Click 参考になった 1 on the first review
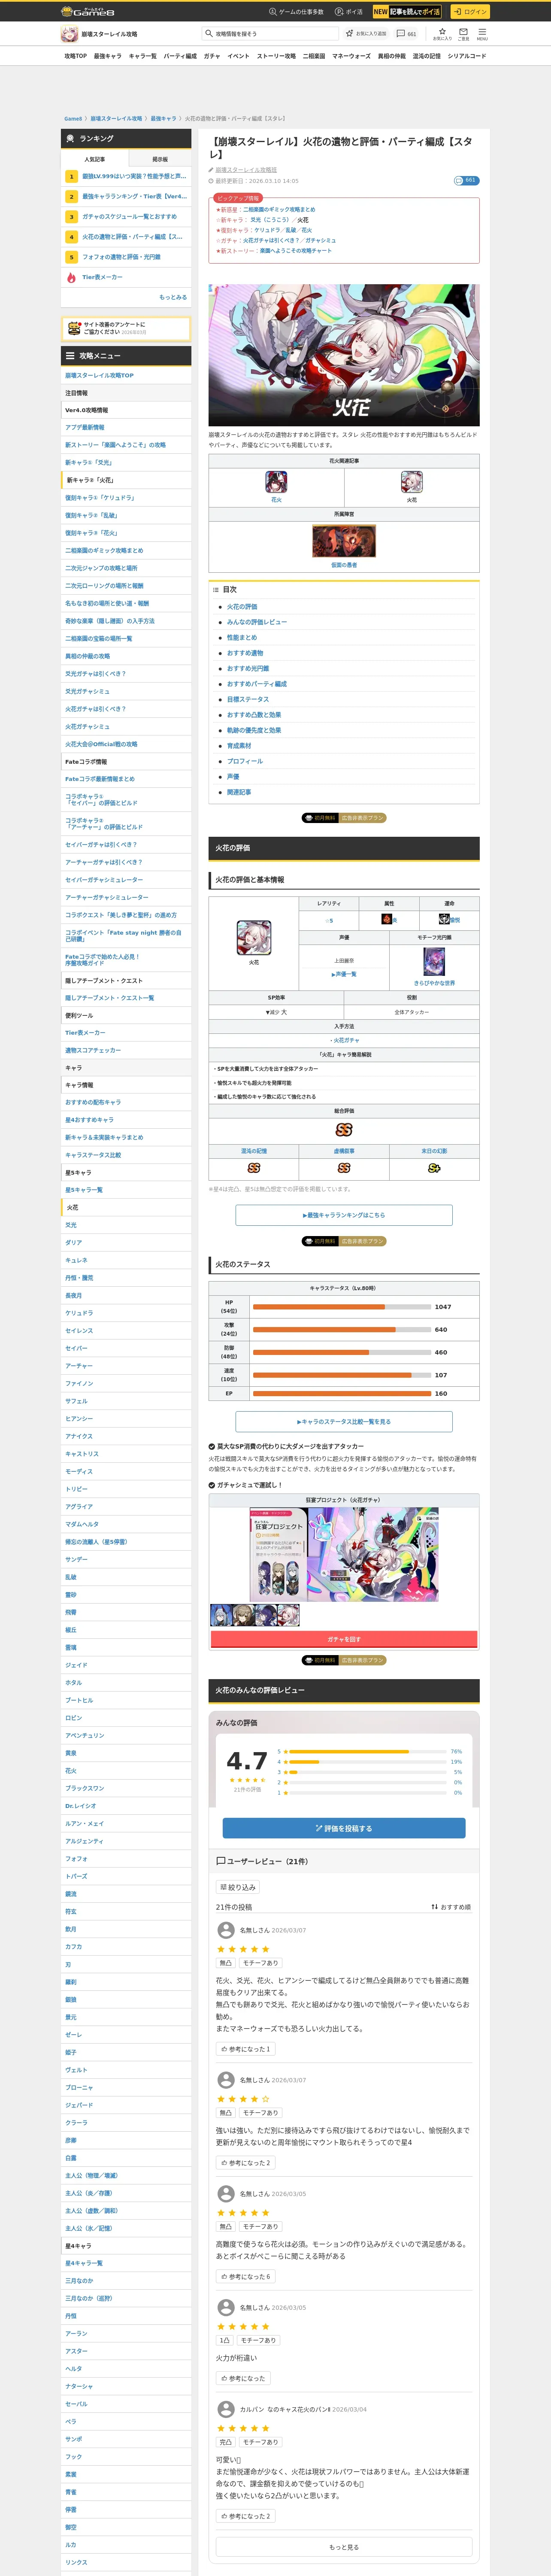The image size is (551, 2576). [x=245, y=2049]
